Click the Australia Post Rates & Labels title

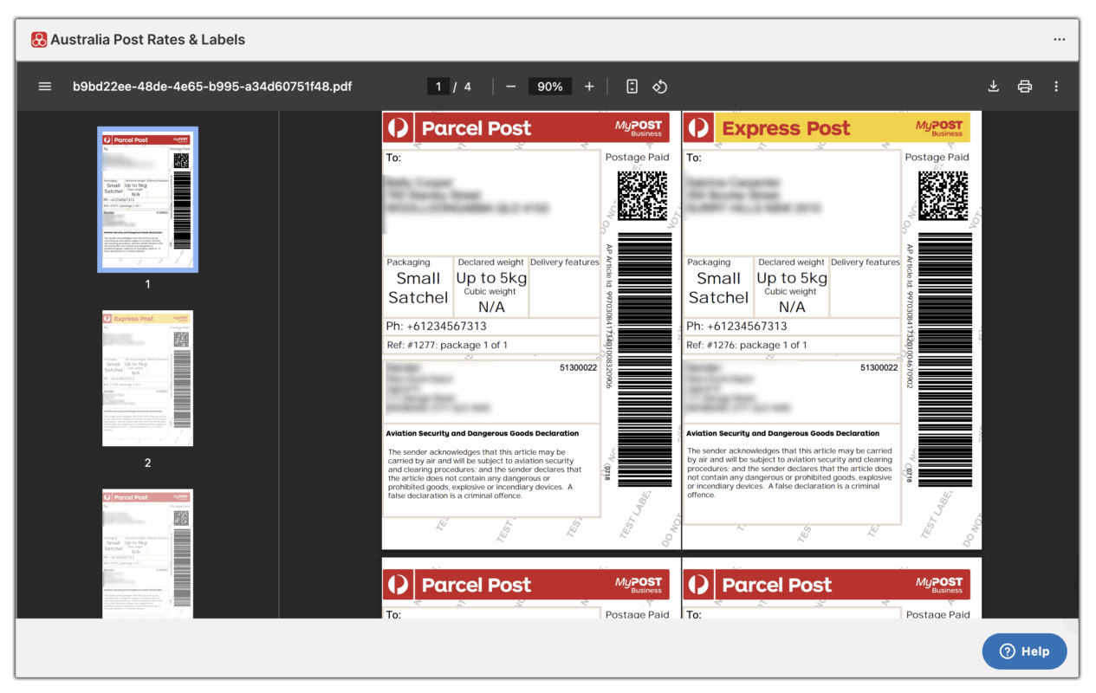tap(147, 40)
